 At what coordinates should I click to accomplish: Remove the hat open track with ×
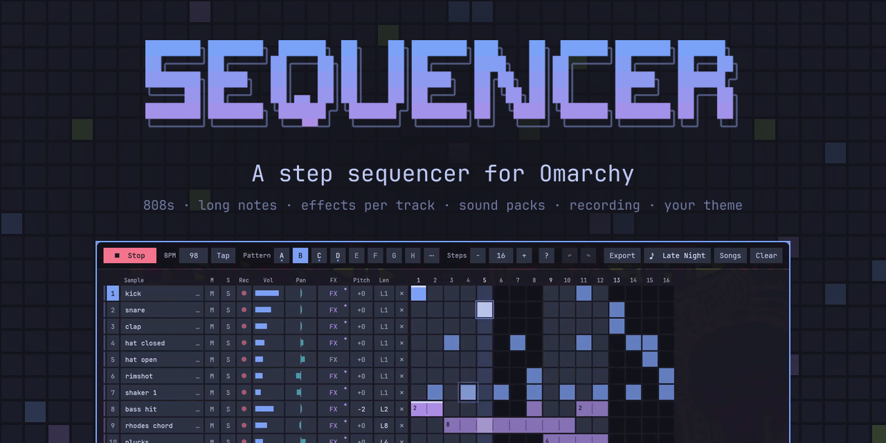click(x=401, y=360)
